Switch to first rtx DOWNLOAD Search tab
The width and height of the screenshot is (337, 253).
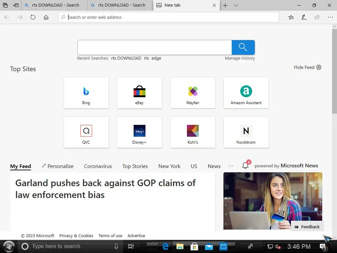point(54,5)
